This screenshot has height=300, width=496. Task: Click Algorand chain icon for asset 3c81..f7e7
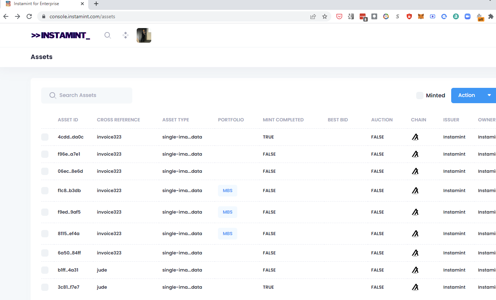coord(415,287)
